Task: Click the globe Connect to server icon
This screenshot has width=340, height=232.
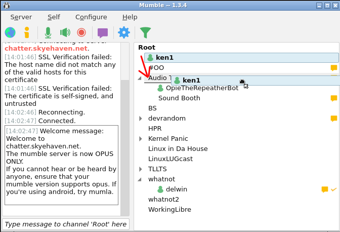Action: 10,33
